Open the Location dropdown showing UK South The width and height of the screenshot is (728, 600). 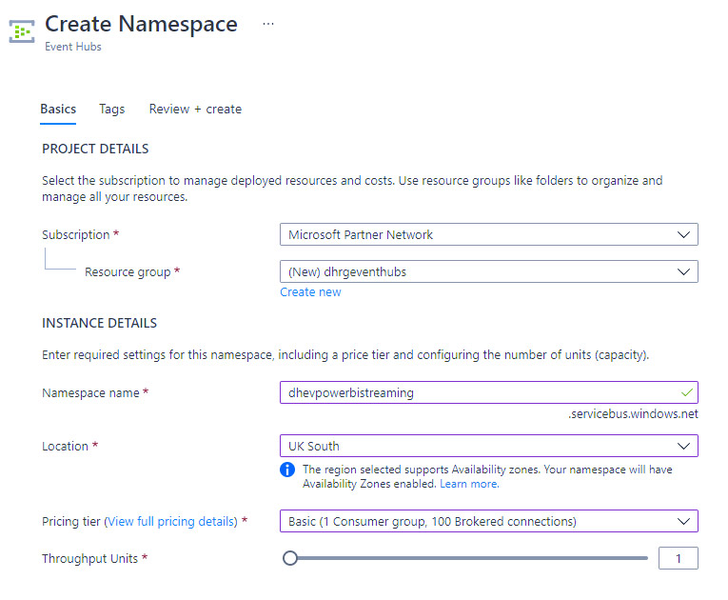click(489, 446)
